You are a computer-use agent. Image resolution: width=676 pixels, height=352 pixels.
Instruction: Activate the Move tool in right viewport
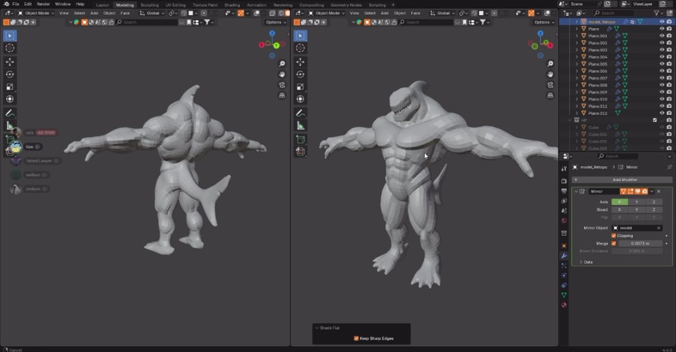[300, 62]
